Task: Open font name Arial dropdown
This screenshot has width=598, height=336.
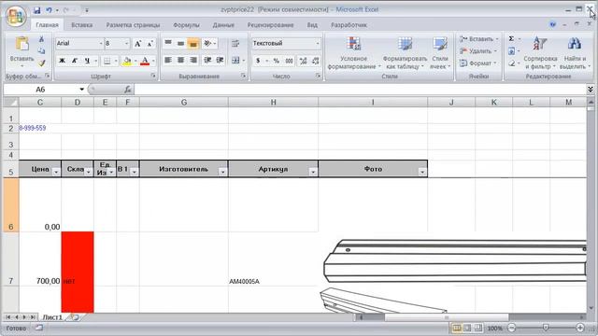Action: coord(101,44)
